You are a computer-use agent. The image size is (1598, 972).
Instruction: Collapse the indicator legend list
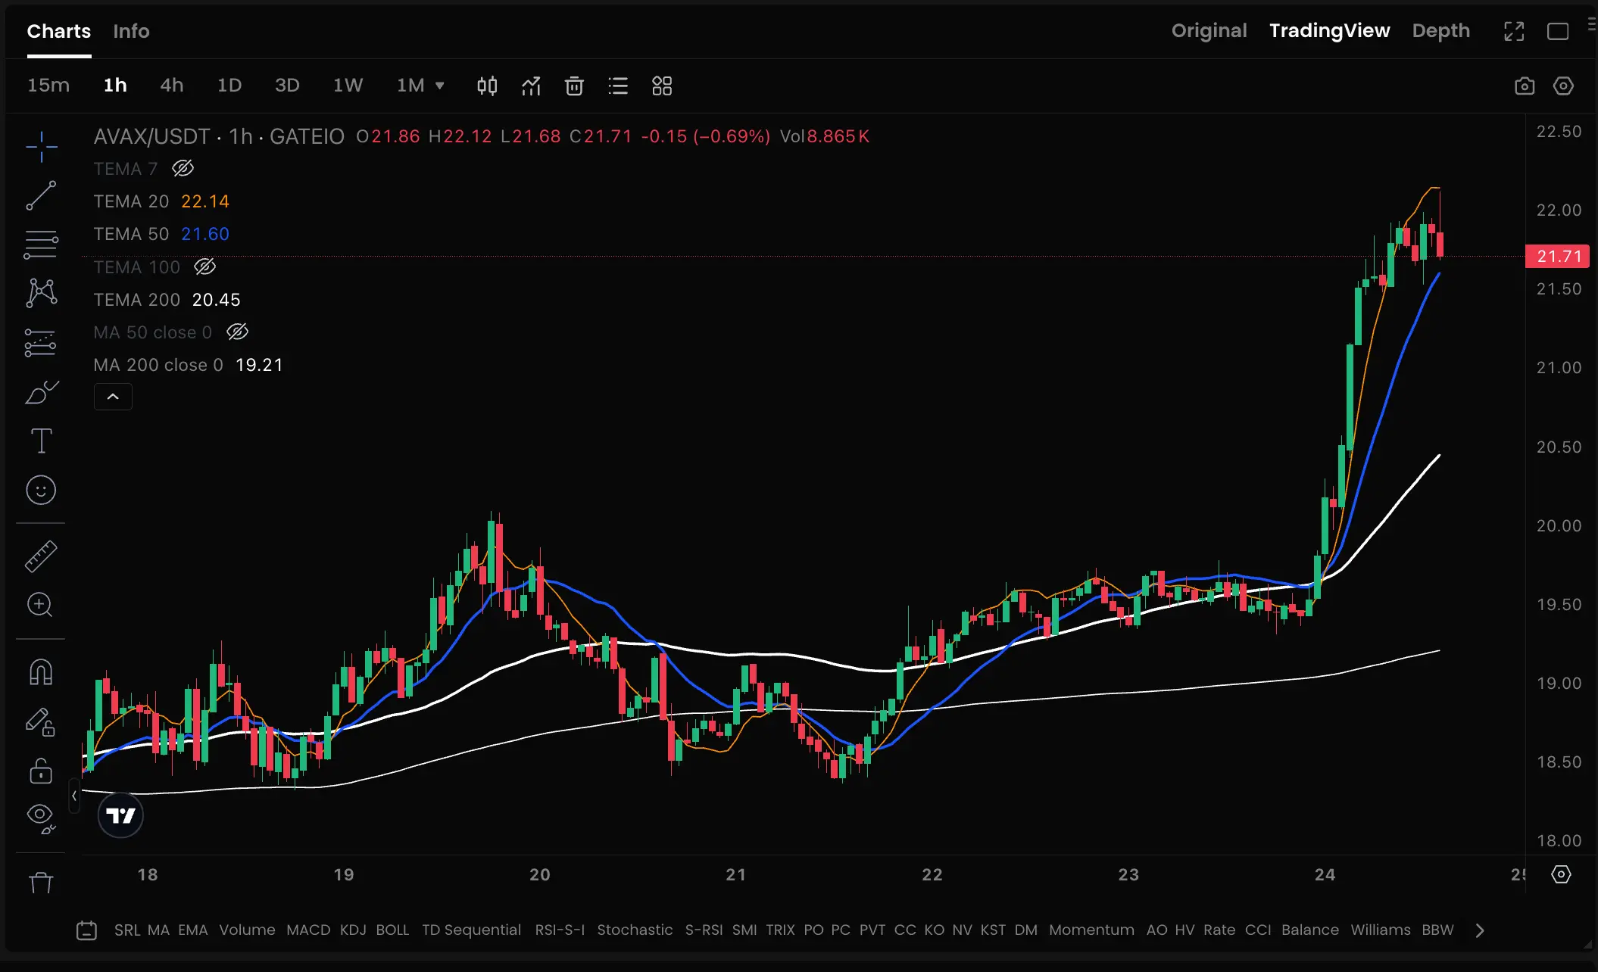pyautogui.click(x=113, y=397)
